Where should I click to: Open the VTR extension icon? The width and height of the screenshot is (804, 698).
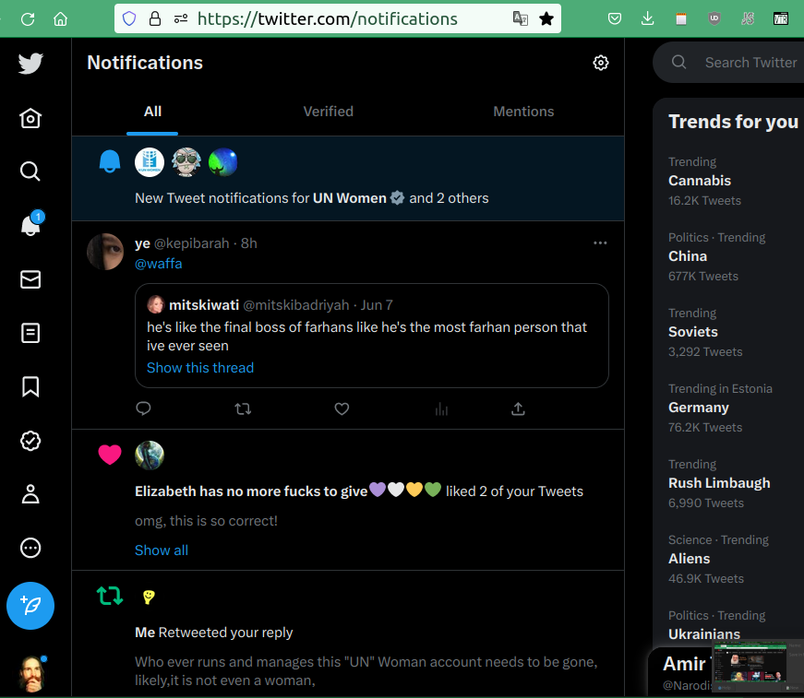[780, 19]
